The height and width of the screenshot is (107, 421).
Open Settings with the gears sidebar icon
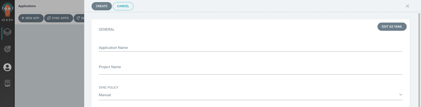[7, 49]
